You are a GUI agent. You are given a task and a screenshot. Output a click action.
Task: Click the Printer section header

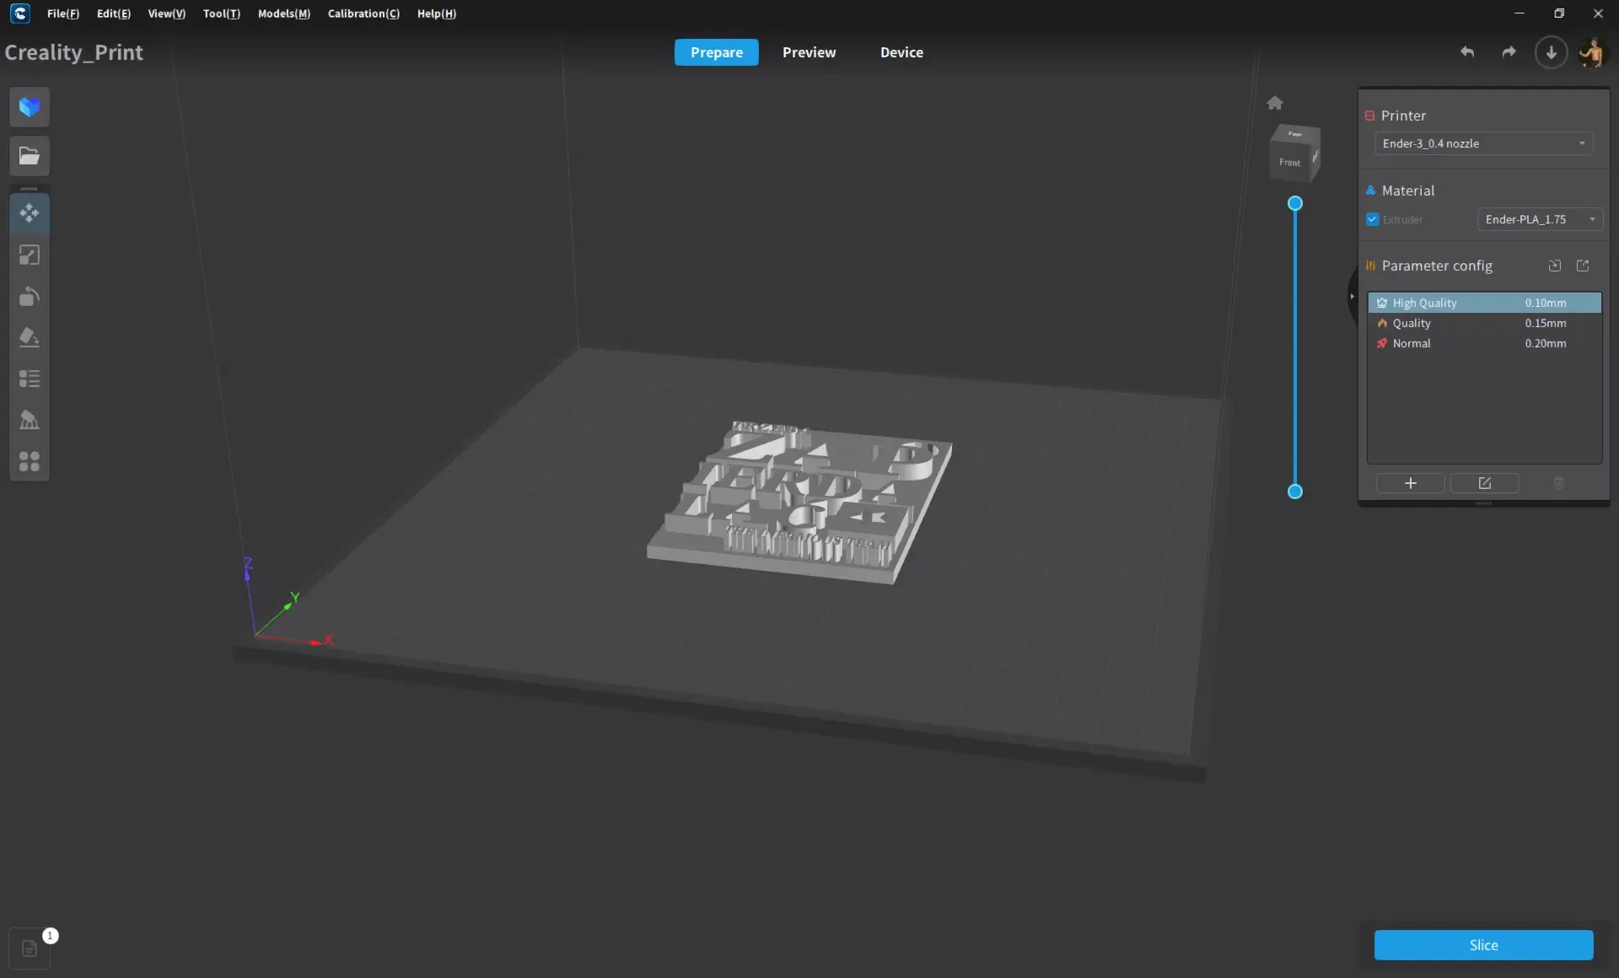pos(1403,116)
